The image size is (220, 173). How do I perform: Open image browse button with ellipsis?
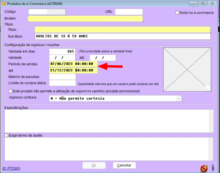[x=208, y=88]
